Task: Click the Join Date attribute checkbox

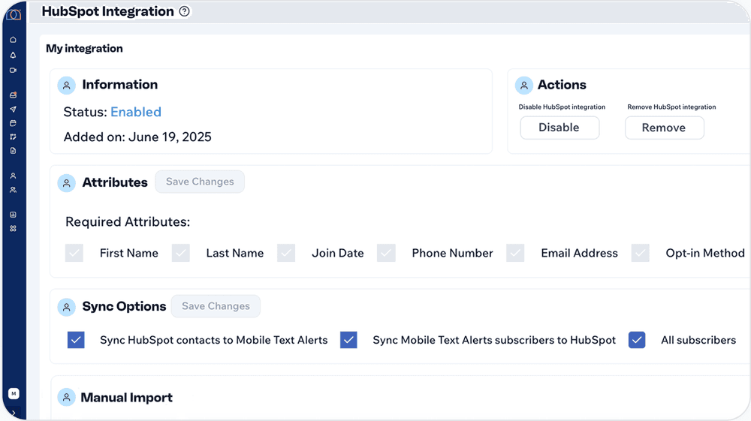Action: pyautogui.click(x=286, y=253)
